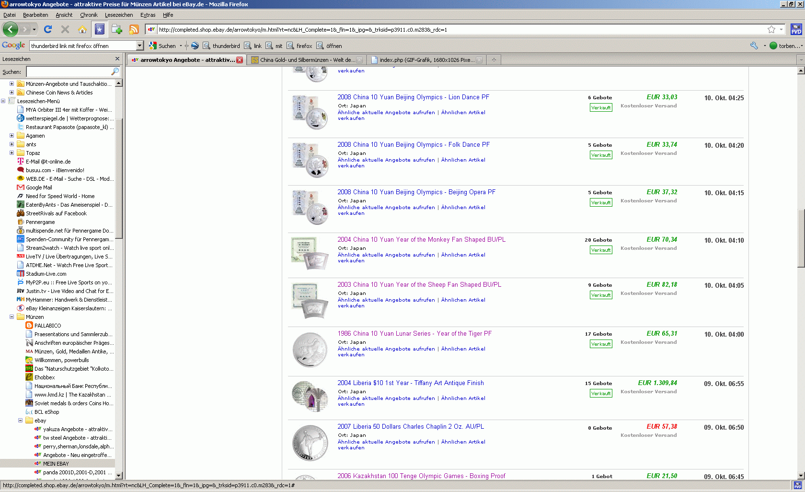Viewport: 805px width, 492px height.
Task: Click the bookmarks sidebar search field
Action: click(x=69, y=72)
